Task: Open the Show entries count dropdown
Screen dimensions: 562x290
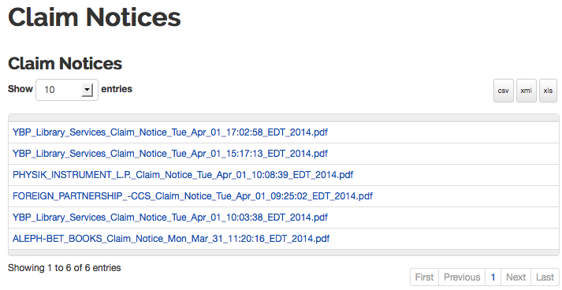Action: (x=67, y=90)
